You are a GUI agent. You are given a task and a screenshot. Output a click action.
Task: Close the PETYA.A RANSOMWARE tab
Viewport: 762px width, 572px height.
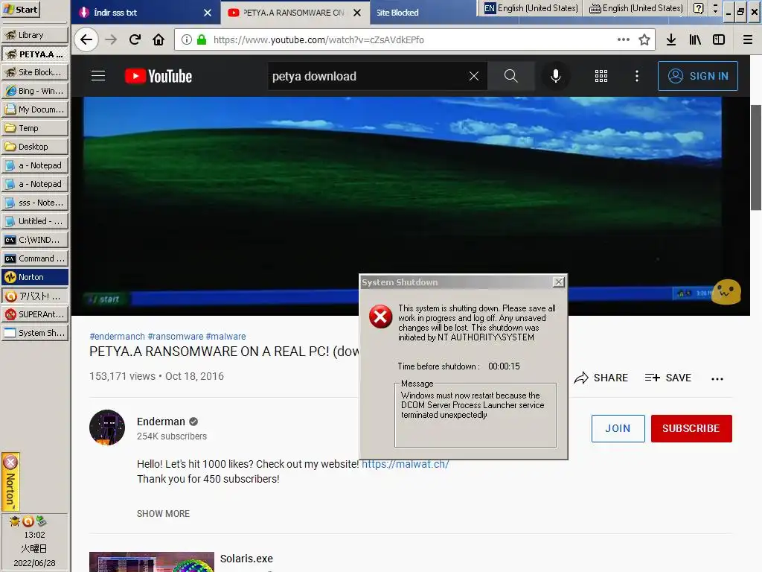coord(357,13)
